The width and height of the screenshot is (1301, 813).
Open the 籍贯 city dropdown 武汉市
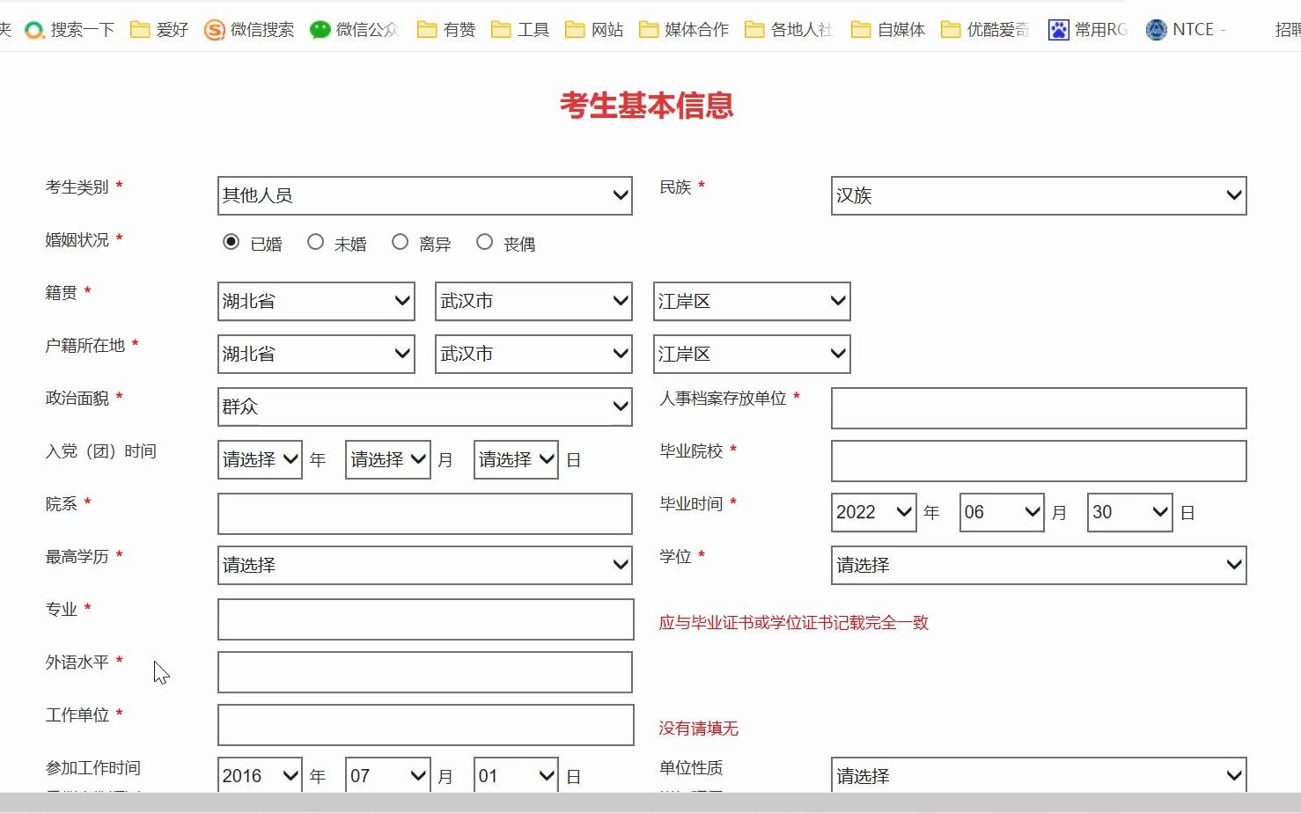[x=533, y=301]
